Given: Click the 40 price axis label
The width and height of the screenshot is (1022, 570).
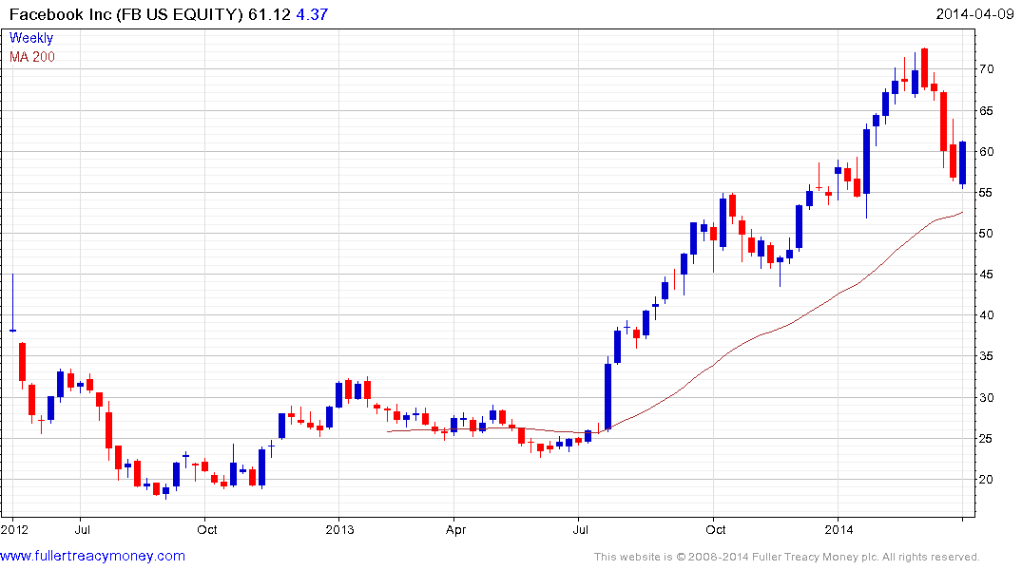Looking at the screenshot, I should pyautogui.click(x=986, y=315).
